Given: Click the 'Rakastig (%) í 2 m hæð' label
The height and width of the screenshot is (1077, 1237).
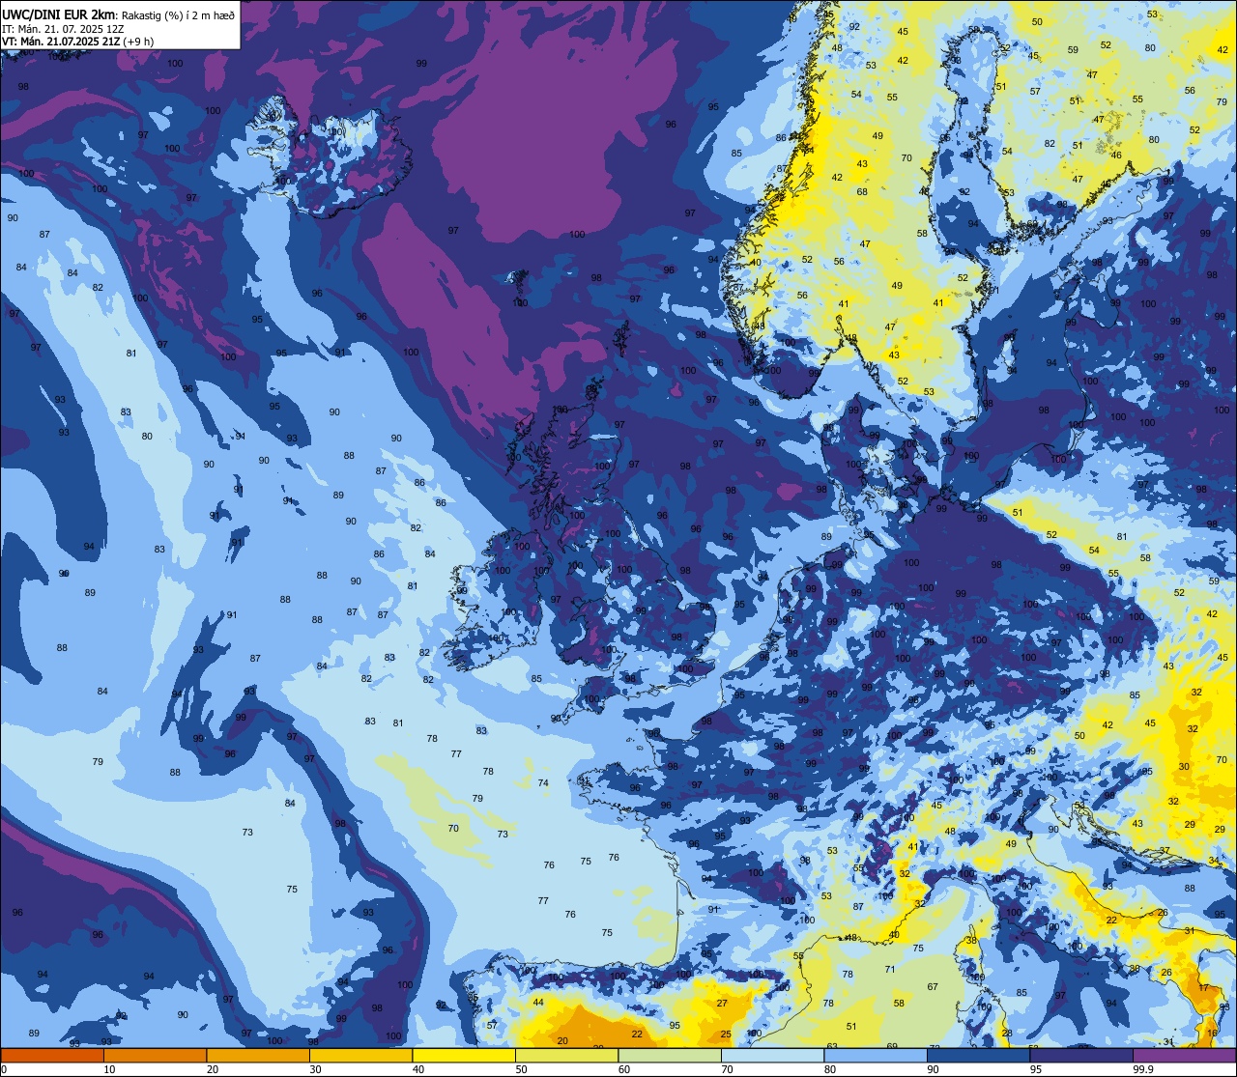Looking at the screenshot, I should [x=178, y=14].
